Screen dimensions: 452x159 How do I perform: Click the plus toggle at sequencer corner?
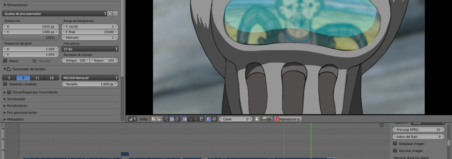coord(381,125)
